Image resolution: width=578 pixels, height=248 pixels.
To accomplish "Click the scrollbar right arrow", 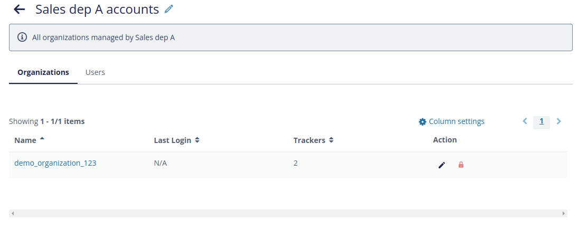I will [564, 213].
